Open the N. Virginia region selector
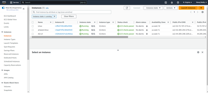Image resolution: width=208 pixels, height=93 pixels. tap(187, 2)
